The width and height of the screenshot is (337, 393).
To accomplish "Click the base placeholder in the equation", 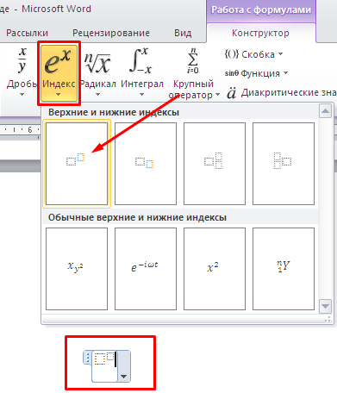I will point(100,359).
